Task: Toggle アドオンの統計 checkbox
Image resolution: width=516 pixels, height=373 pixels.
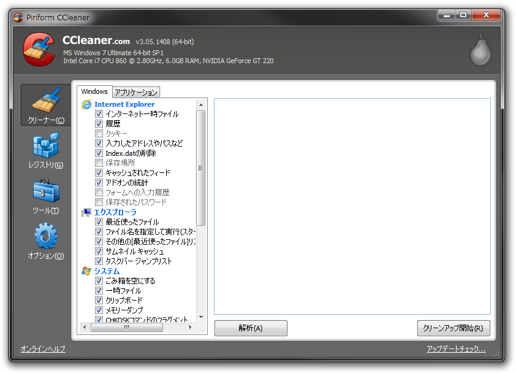Action: click(99, 183)
